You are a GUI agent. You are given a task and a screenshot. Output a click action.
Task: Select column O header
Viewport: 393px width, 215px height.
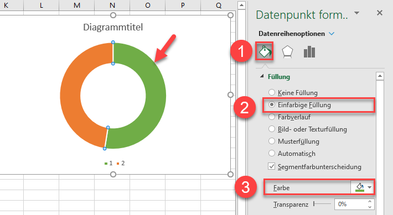pyautogui.click(x=148, y=6)
